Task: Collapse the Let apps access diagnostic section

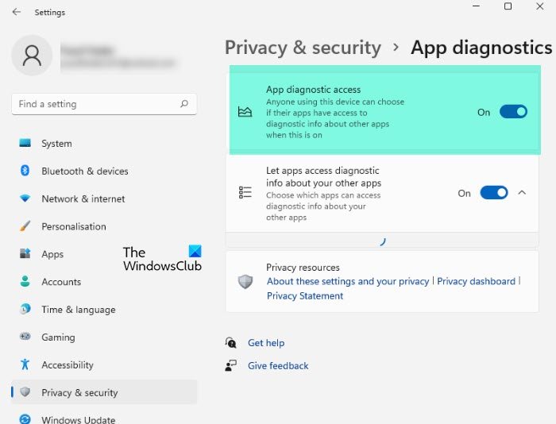Action: coord(522,193)
